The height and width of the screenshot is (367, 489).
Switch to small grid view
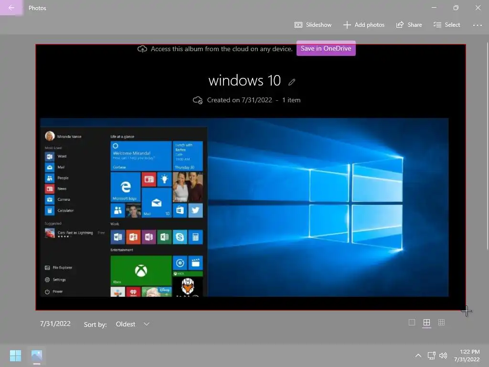click(x=441, y=323)
